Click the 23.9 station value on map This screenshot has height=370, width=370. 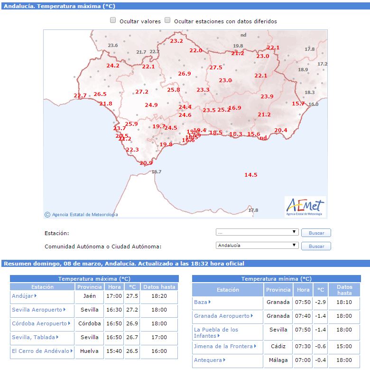click(x=267, y=96)
